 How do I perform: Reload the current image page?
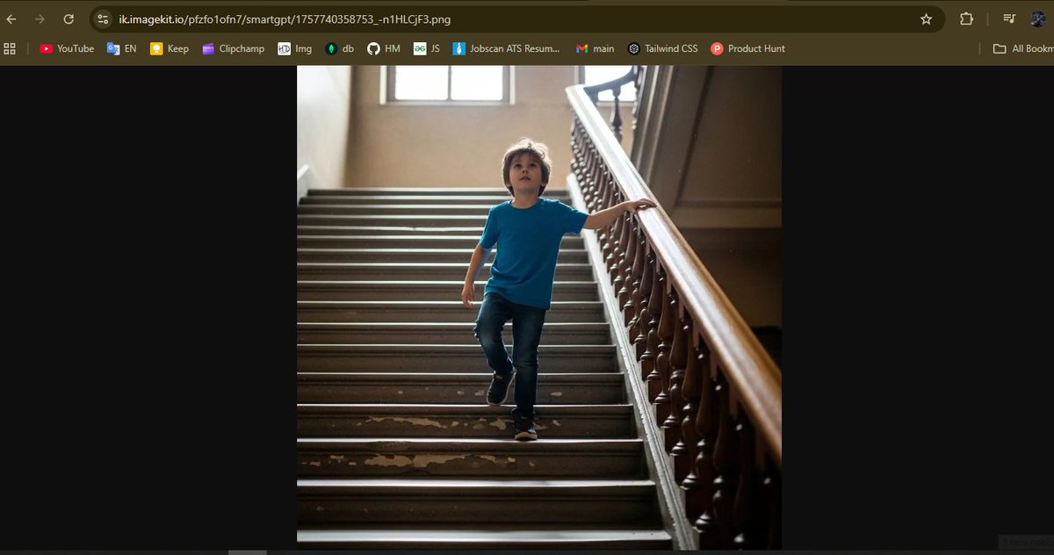point(69,18)
